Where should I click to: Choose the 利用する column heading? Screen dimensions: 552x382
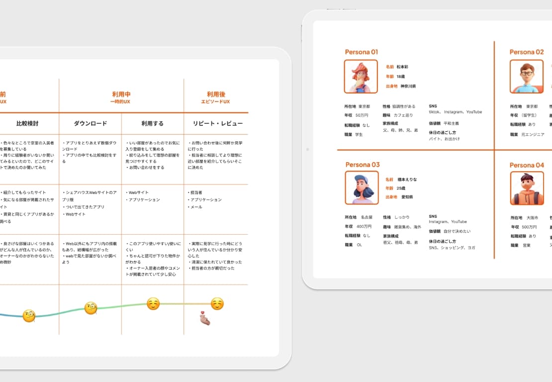[152, 123]
